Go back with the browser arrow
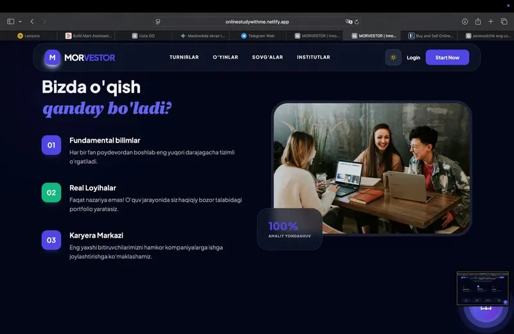Viewport: 514px width, 334px height. (x=32, y=22)
